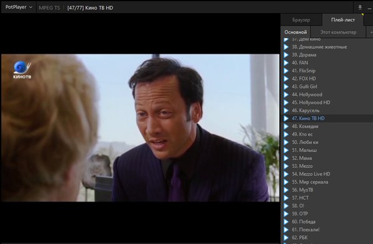Click the play icon next to 59. OTP

point(286,213)
